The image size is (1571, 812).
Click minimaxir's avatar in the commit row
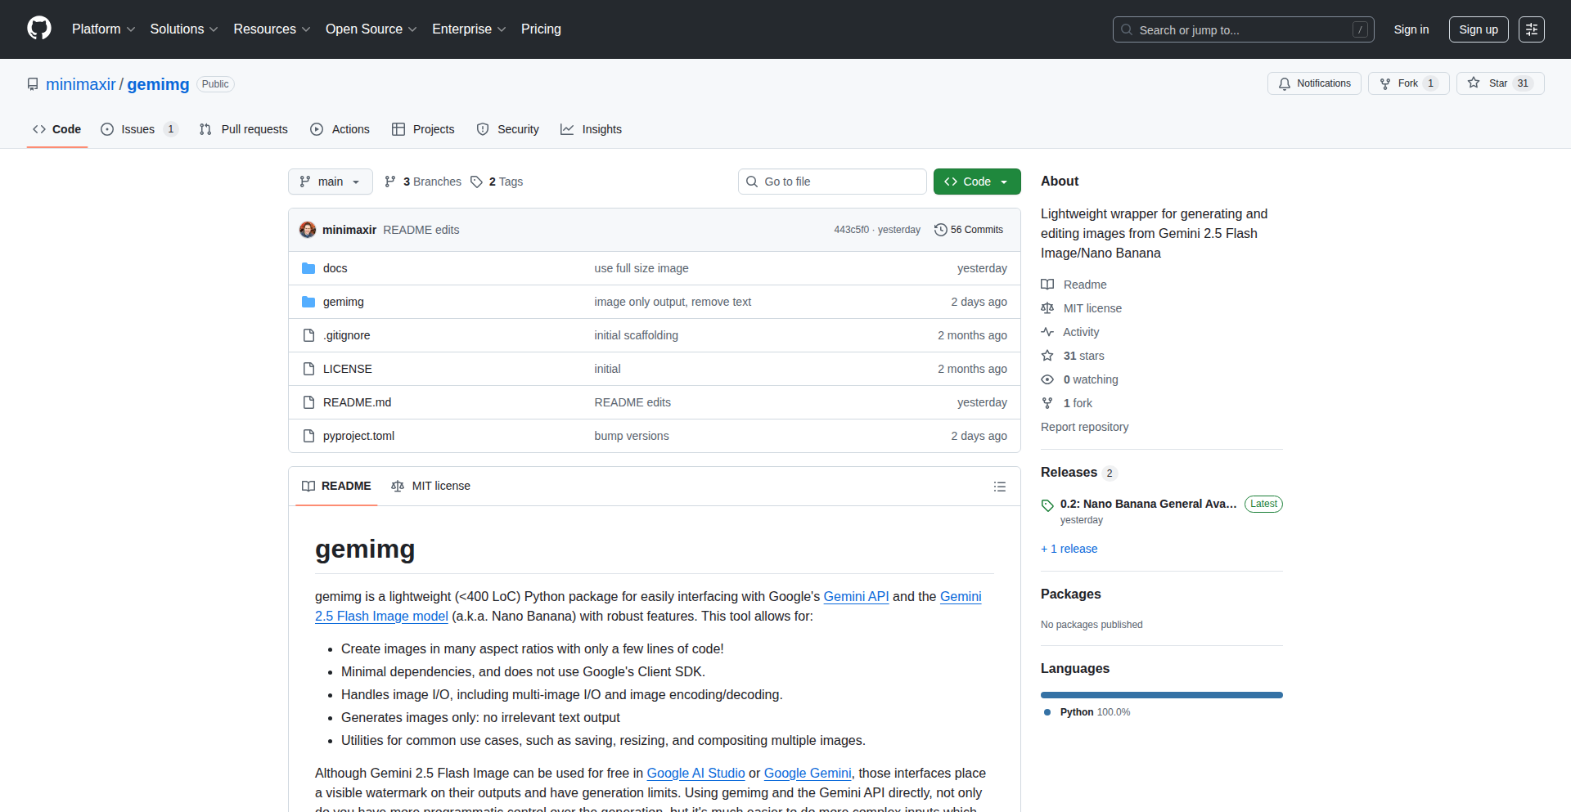[308, 230]
